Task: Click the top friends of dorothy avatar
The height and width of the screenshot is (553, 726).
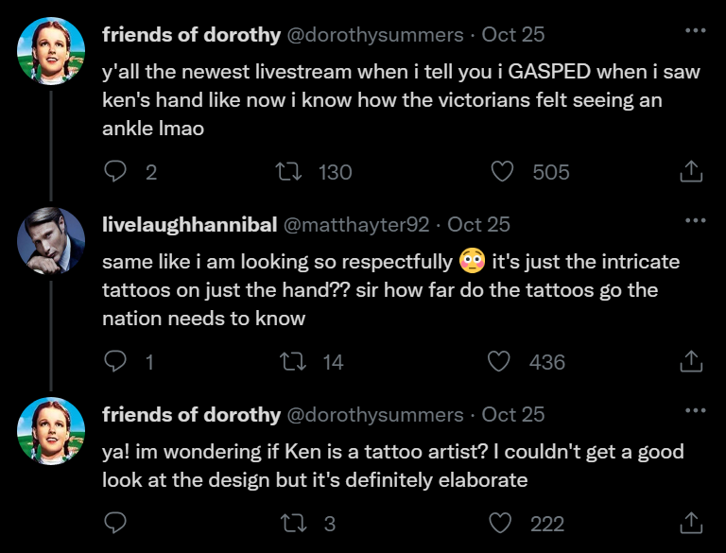Action: (x=51, y=50)
